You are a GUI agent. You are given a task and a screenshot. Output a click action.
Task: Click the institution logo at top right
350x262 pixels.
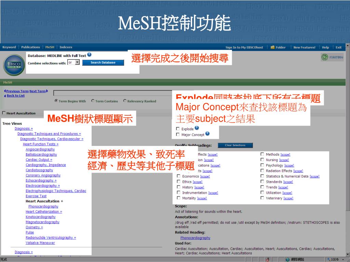pyautogui.click(x=332, y=57)
